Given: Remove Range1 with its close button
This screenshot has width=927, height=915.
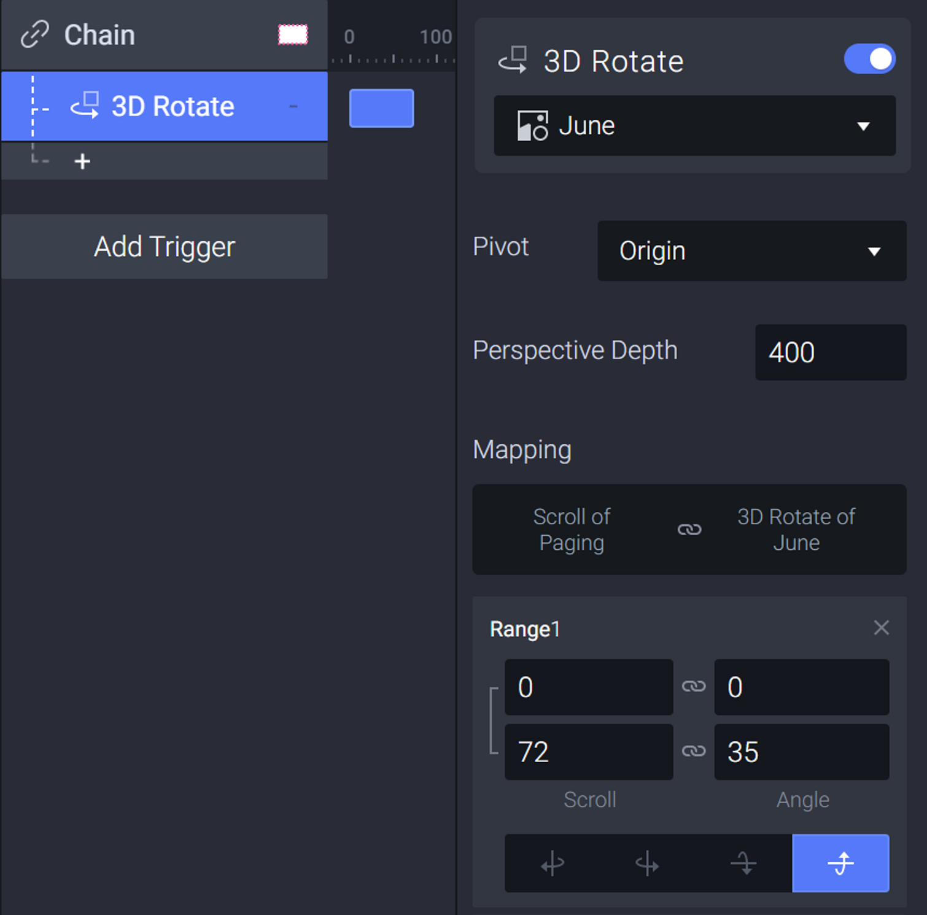Looking at the screenshot, I should (882, 628).
